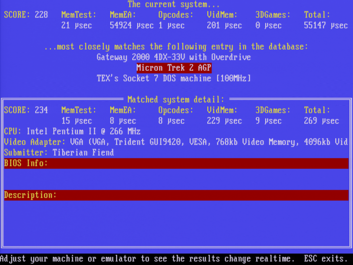Click the matched system '15 µsec' MemTest value
This screenshot has width=353, height=265.
77,121
